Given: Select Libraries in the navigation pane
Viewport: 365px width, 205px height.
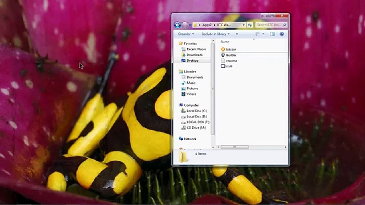Looking at the screenshot, I should point(190,71).
